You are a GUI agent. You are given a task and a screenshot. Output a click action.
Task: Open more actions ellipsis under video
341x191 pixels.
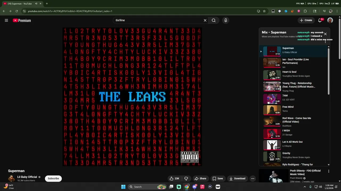[253, 179]
